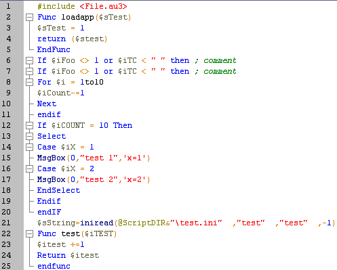The width and height of the screenshot is (337, 270).
Task: Collapse the Func loadapp fold marker
Action: click(29, 18)
